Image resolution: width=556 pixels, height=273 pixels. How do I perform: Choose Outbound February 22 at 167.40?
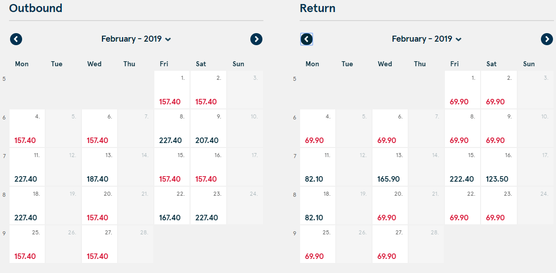172,206
